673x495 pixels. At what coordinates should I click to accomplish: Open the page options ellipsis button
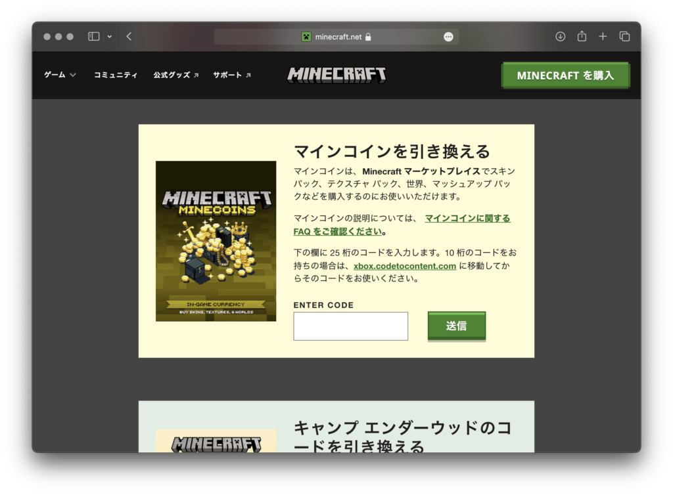448,37
